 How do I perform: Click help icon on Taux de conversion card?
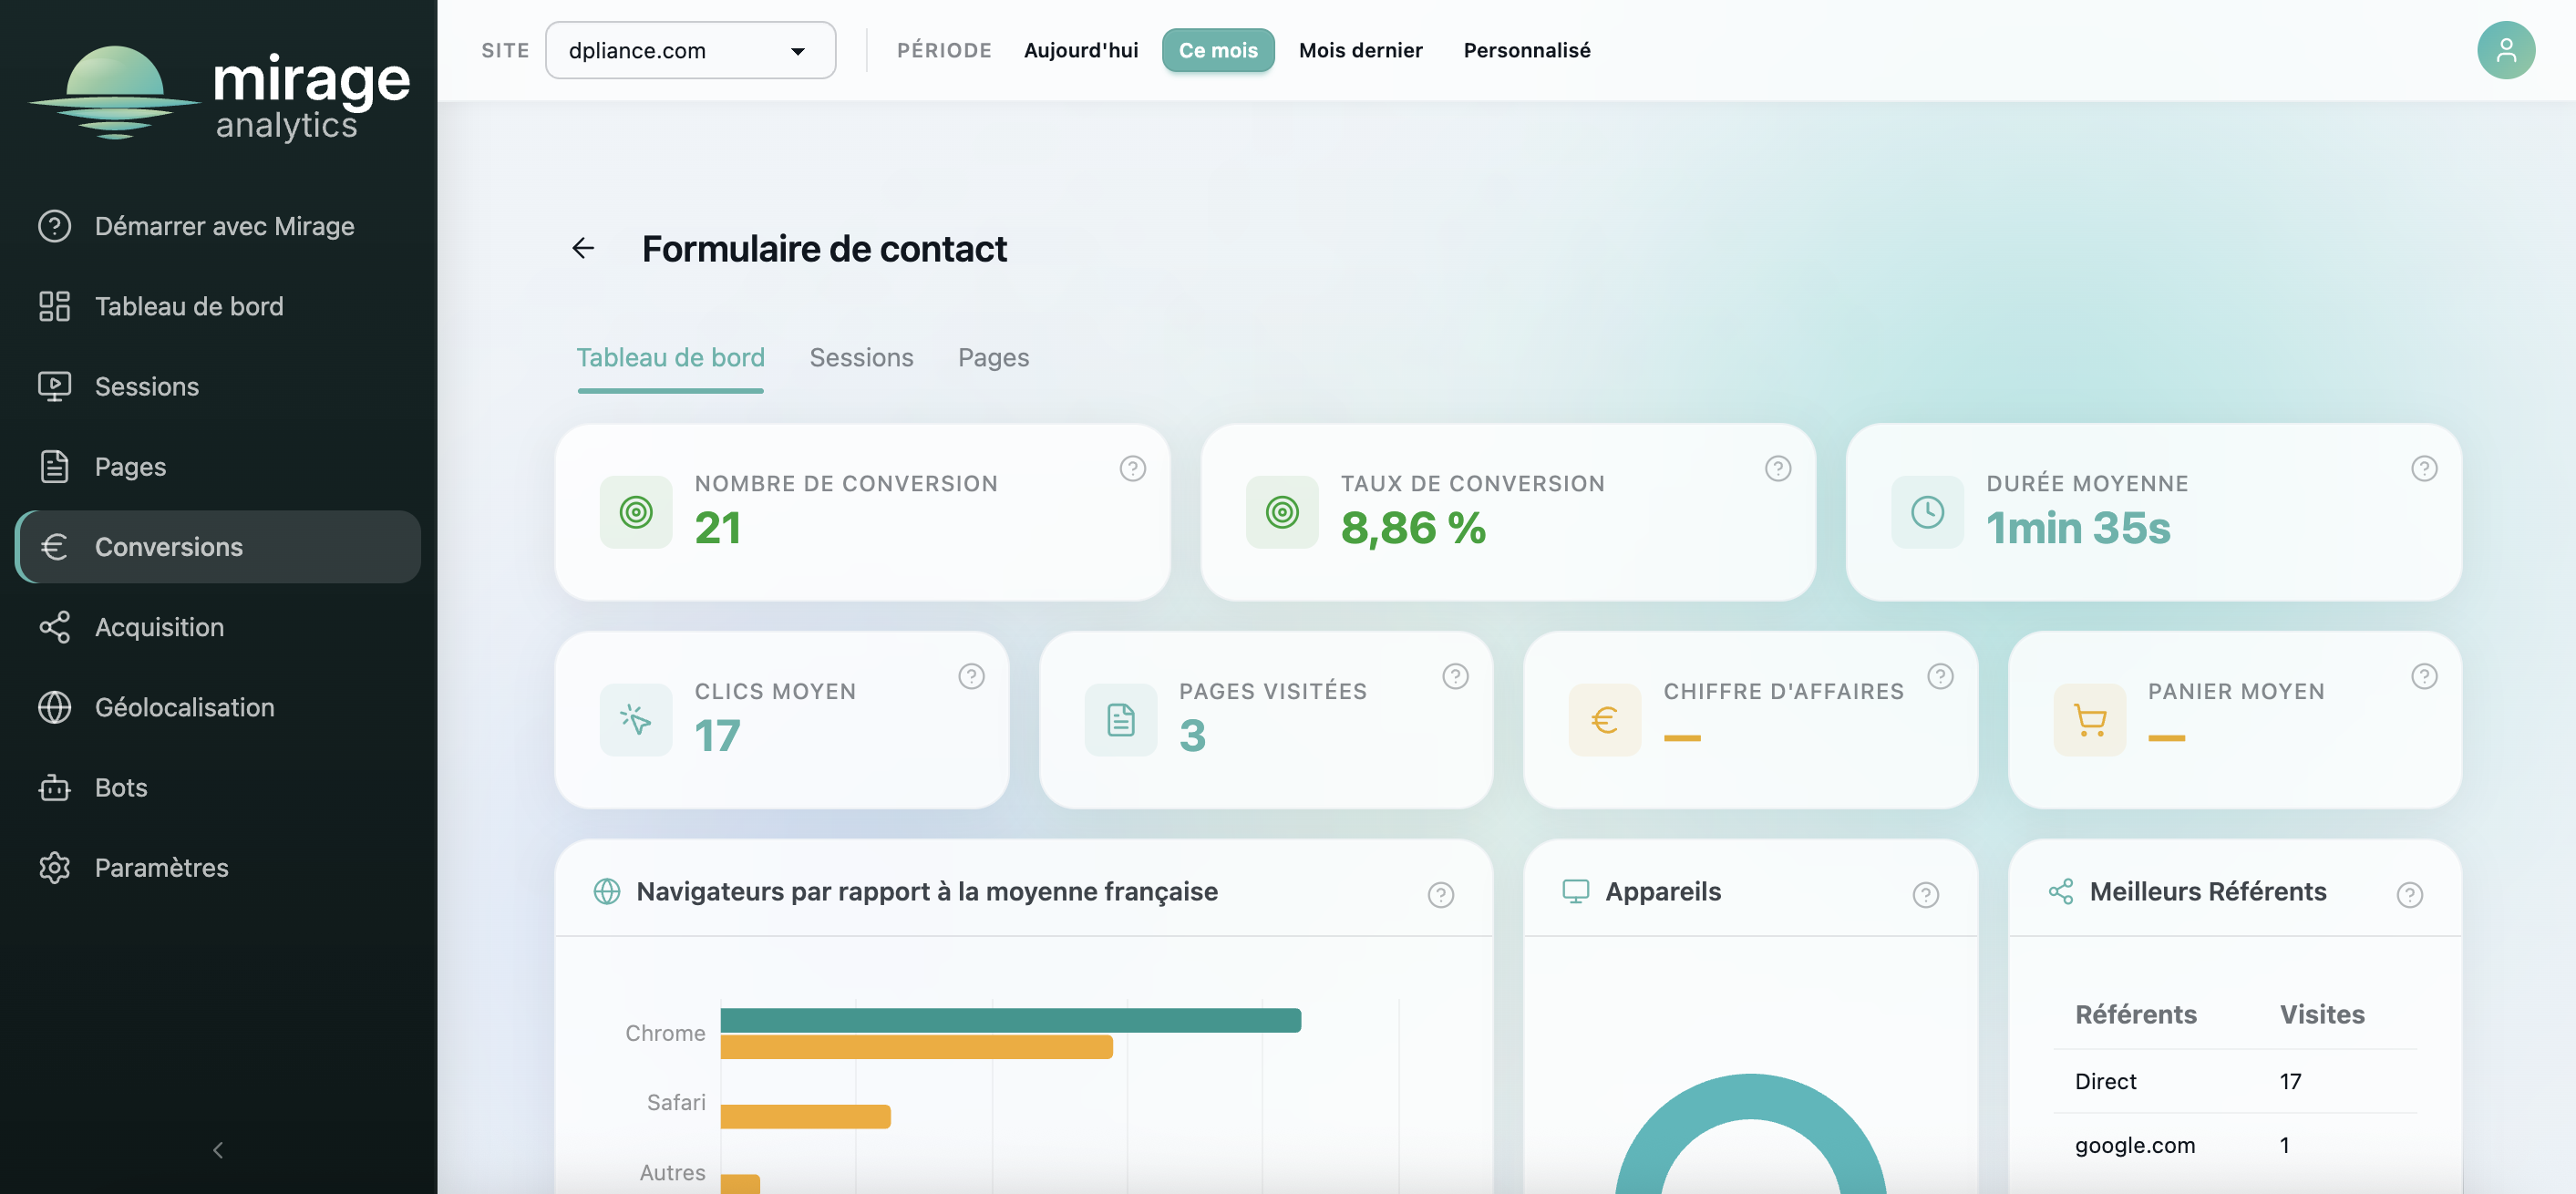click(x=1777, y=468)
